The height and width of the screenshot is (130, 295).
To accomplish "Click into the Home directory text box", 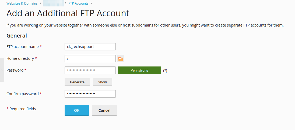I will 90,58.
